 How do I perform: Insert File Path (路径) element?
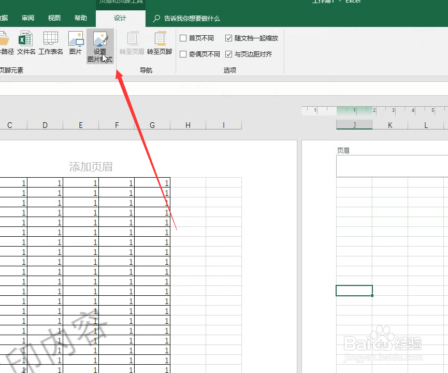6,43
